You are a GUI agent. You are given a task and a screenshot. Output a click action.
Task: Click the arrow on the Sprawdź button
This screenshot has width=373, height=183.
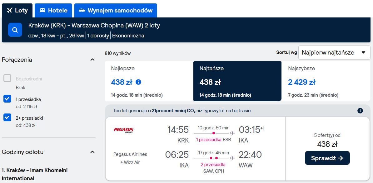[x=341, y=158]
